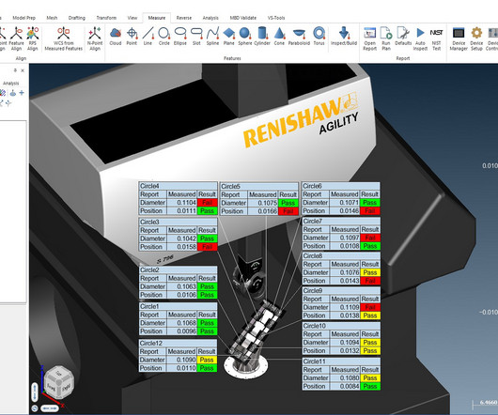The height and width of the screenshot is (415, 498).
Task: Select the Circle4 callout header
Action: coord(178,186)
